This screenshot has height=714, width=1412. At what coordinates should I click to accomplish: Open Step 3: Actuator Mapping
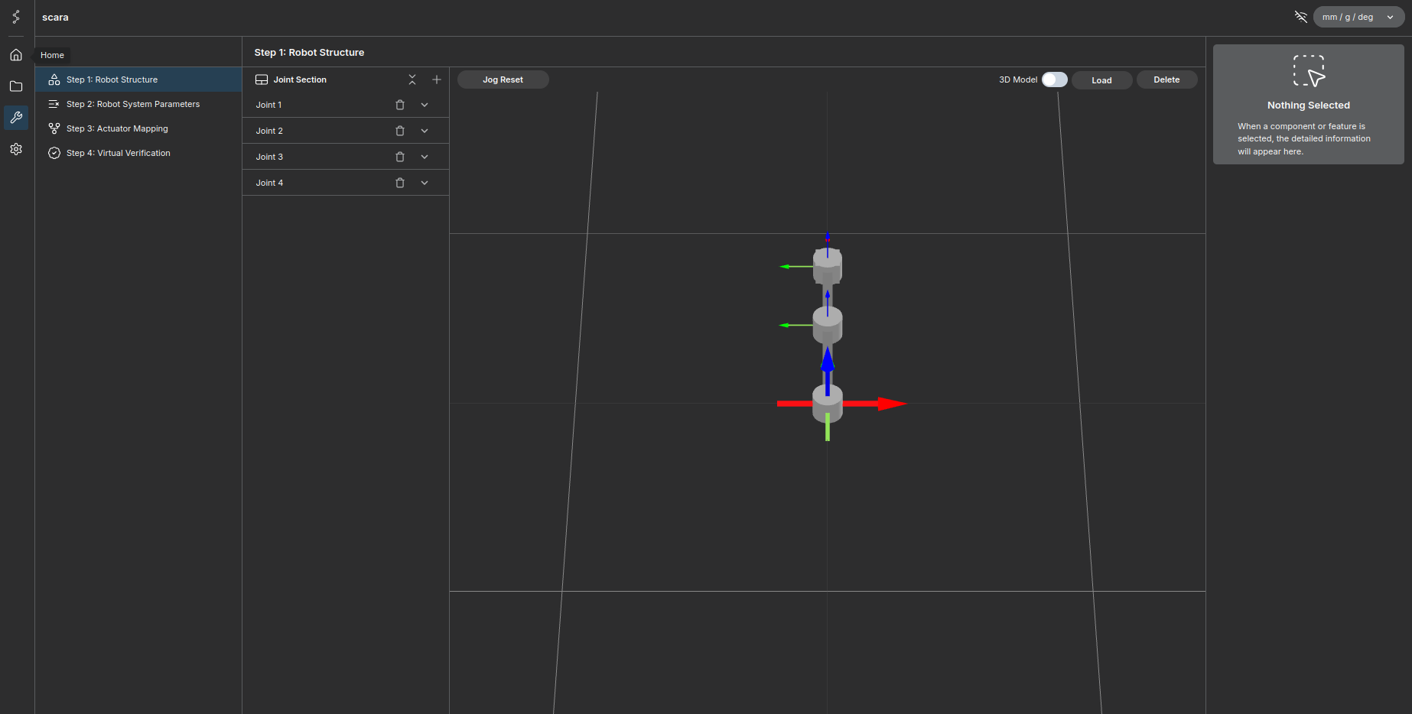117,128
